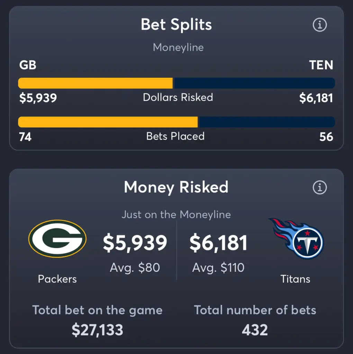The width and height of the screenshot is (353, 354).
Task: Click the 432 total number of bets
Action: 255,330
